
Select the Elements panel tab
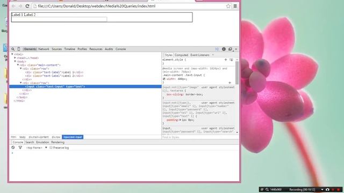click(x=30, y=49)
